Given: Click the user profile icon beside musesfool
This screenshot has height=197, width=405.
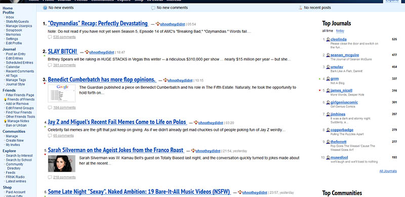Looking at the screenshot, I should click(328, 158).
